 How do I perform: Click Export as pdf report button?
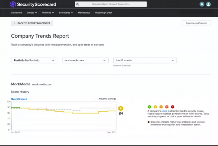click(x=196, y=23)
